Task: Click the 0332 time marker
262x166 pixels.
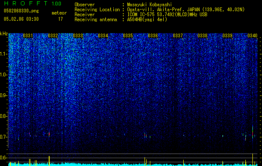Action: 53,36
